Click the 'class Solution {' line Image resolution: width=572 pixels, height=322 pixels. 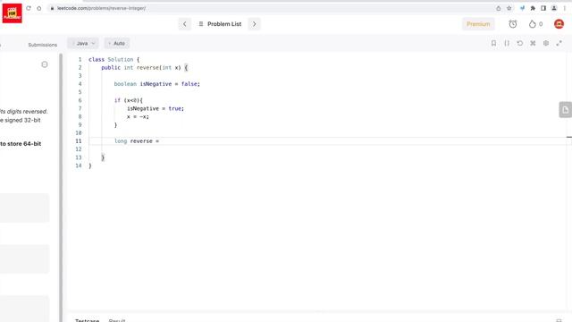(114, 60)
